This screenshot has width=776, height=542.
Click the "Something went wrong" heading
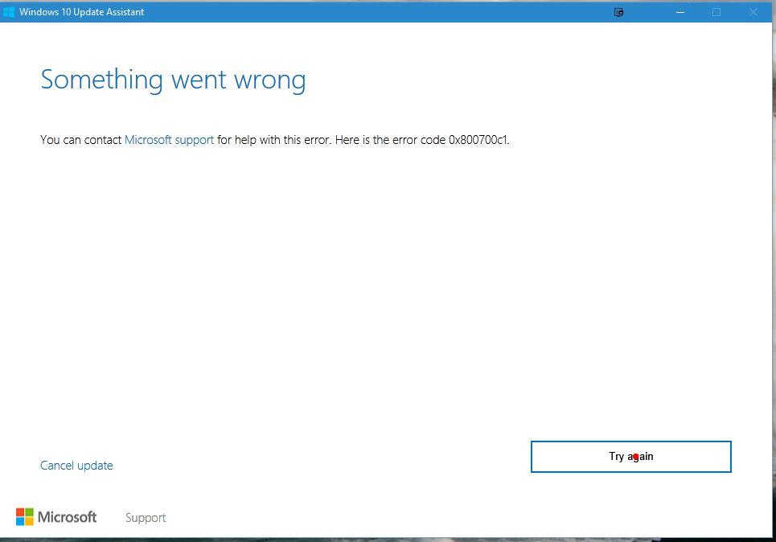coord(173,80)
